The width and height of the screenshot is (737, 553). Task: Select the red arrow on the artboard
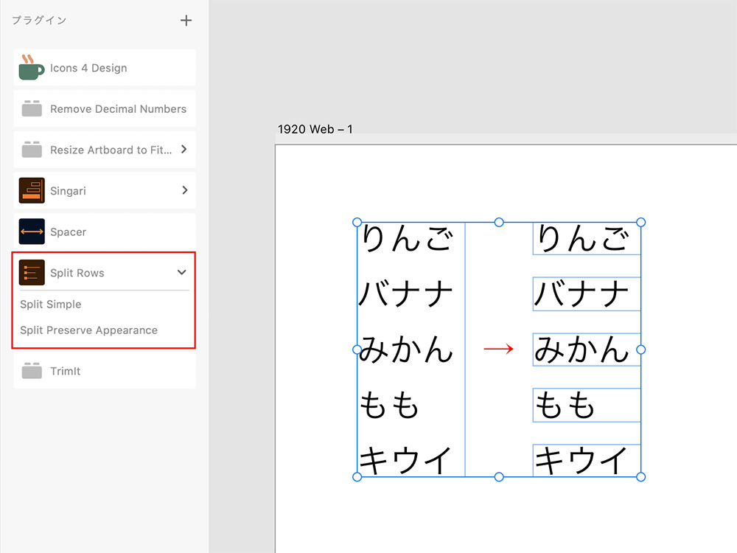point(498,349)
